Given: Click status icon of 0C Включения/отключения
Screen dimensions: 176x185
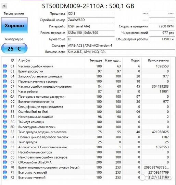Looking at the screenshot, I should [x=5, y=102].
